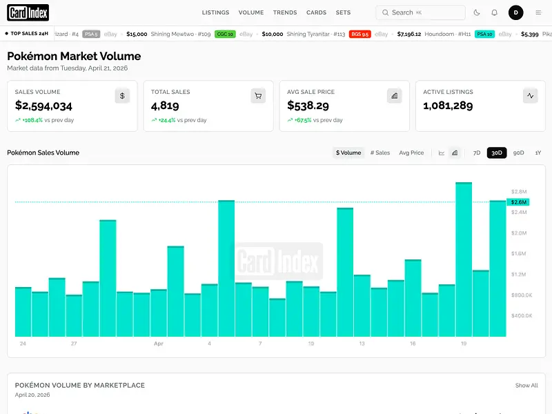Set chart range to 7D
The height and width of the screenshot is (414, 552).
(x=477, y=152)
